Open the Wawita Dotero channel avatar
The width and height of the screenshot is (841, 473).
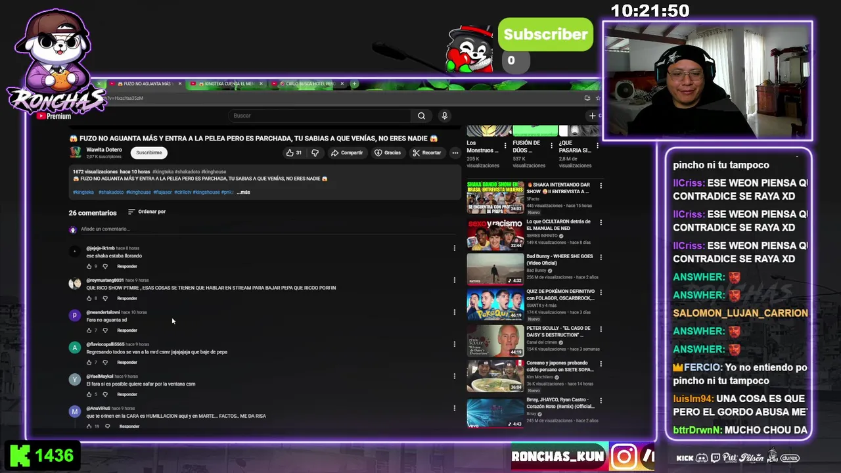pos(76,152)
